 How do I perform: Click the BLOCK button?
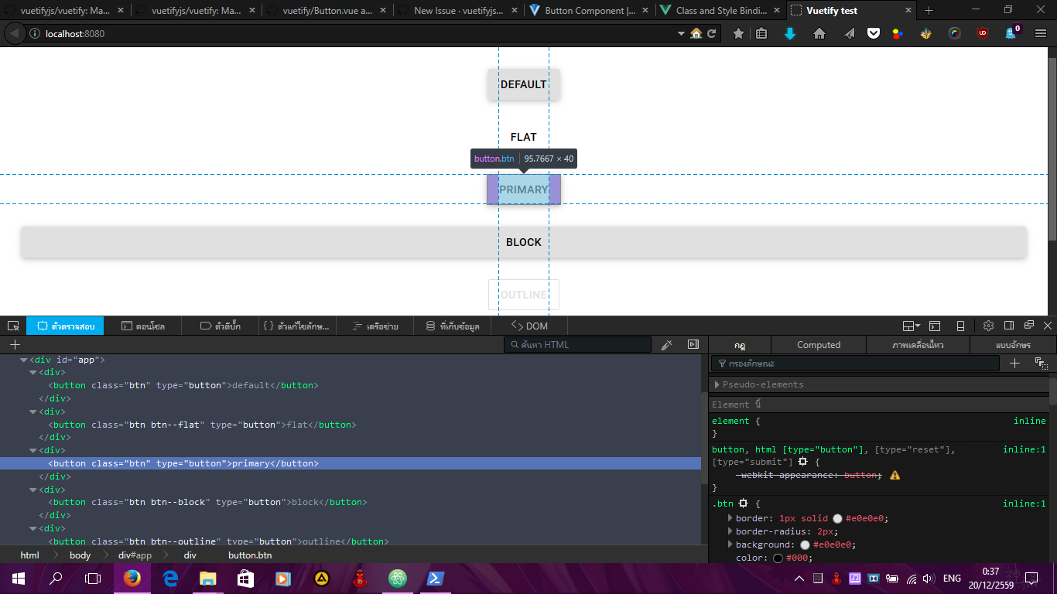coord(524,242)
